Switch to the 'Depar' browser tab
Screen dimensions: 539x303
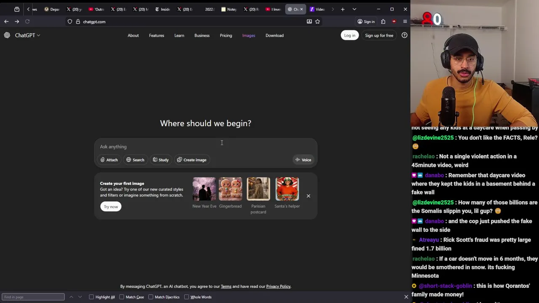pyautogui.click(x=52, y=9)
